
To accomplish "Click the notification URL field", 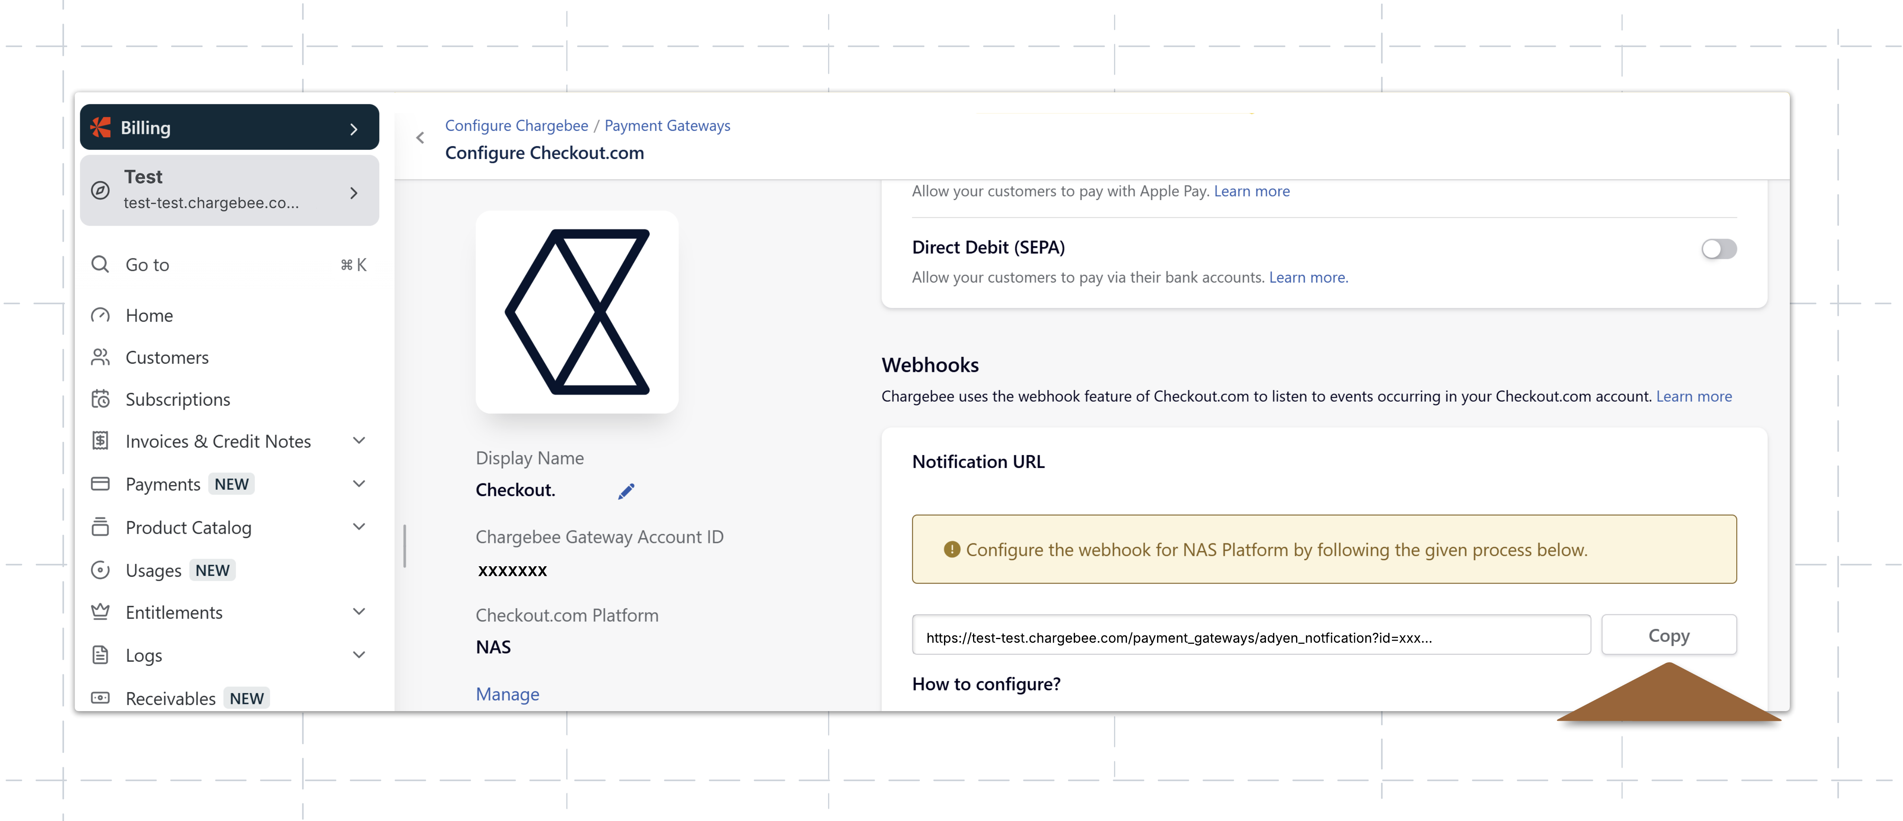I will pos(1251,635).
